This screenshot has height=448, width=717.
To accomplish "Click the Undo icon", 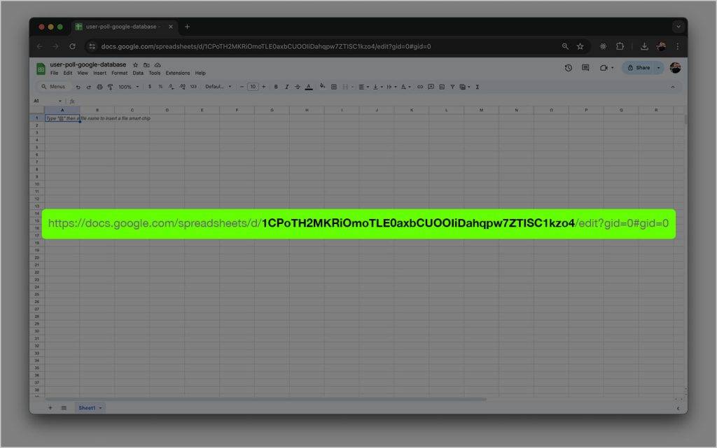I will [78, 87].
